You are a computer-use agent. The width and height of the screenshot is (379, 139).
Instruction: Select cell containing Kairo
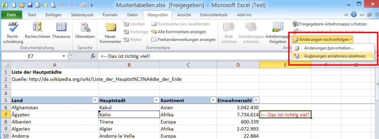(129, 115)
